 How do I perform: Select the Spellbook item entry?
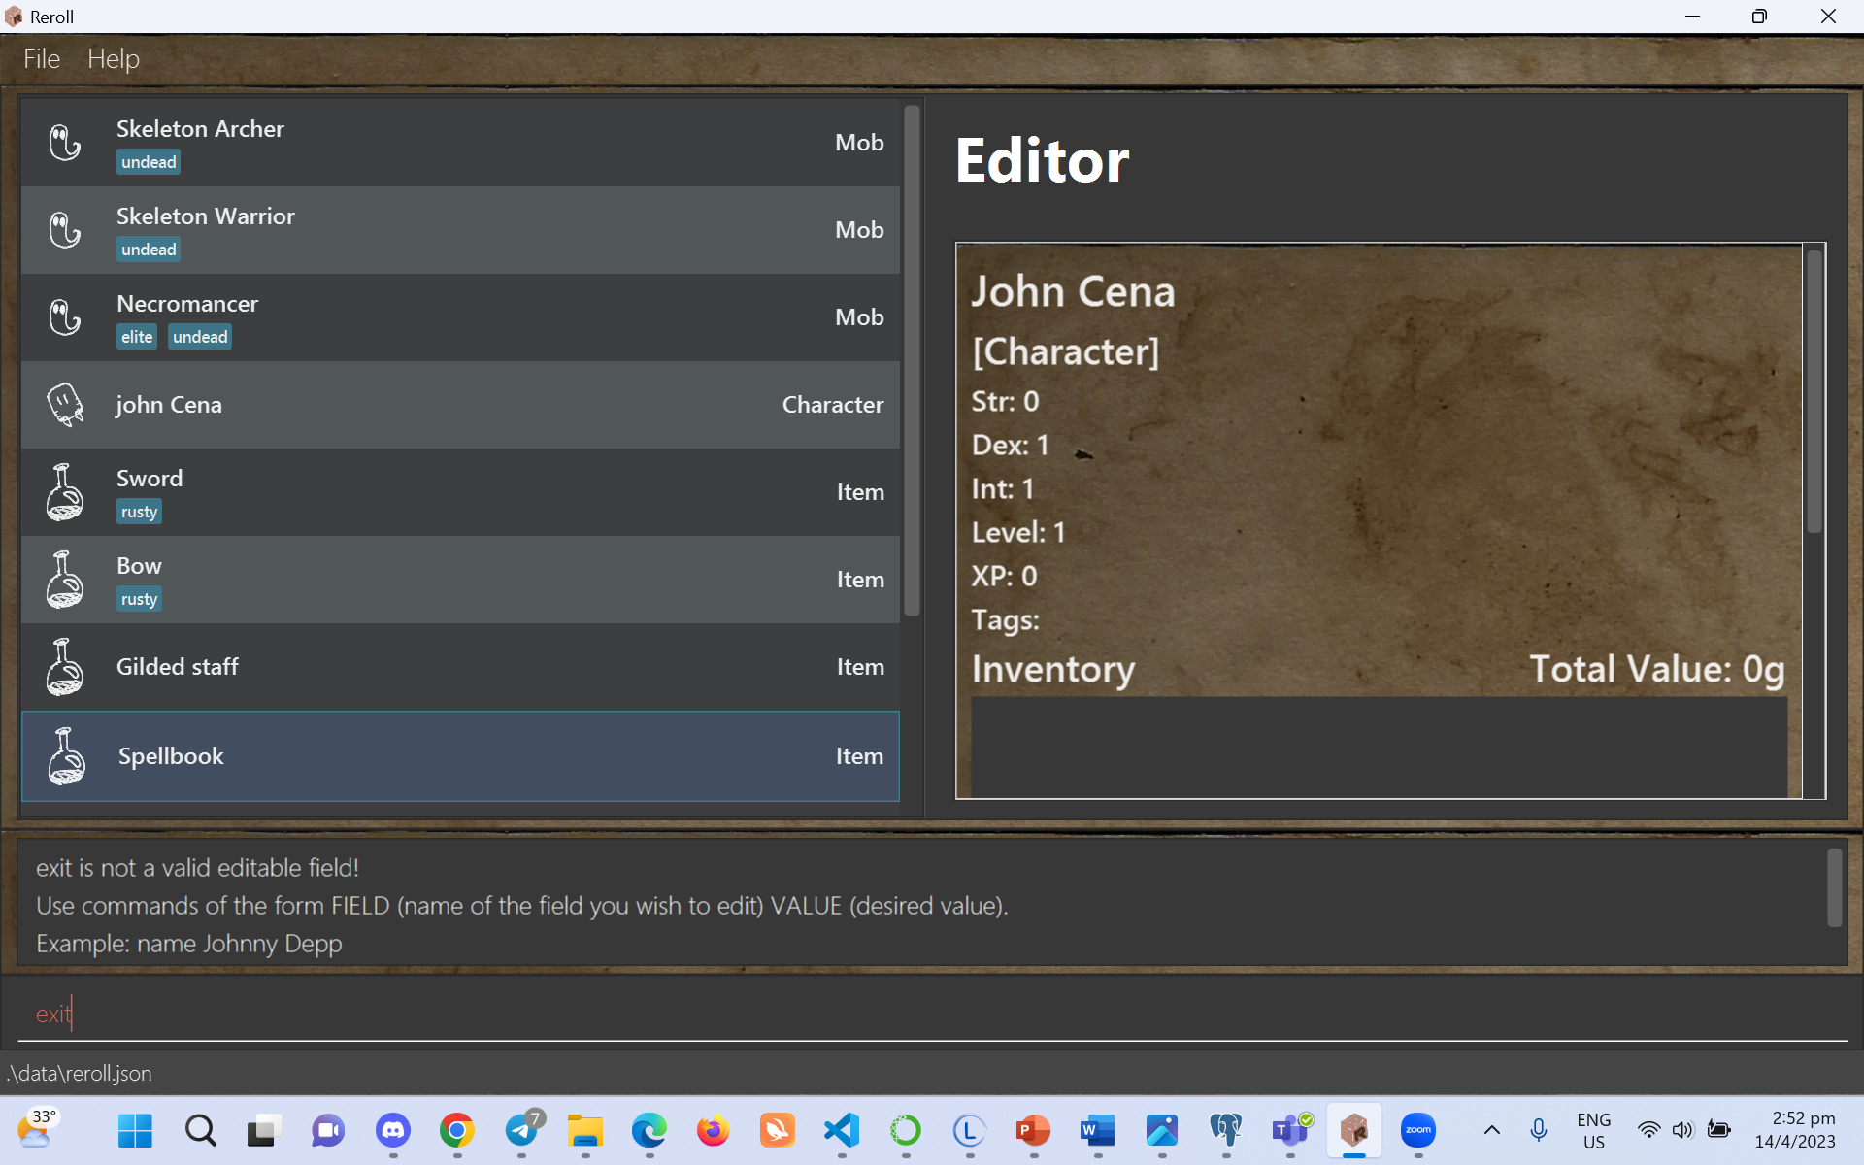(x=460, y=756)
